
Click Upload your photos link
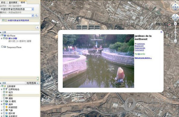143,58
